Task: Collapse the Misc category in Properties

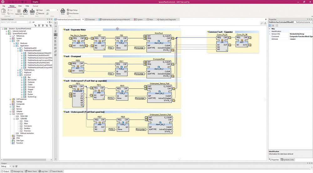Action: pyautogui.click(x=269, y=29)
